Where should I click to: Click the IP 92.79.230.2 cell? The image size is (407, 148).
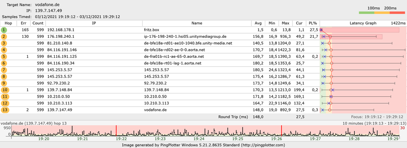[59, 83]
